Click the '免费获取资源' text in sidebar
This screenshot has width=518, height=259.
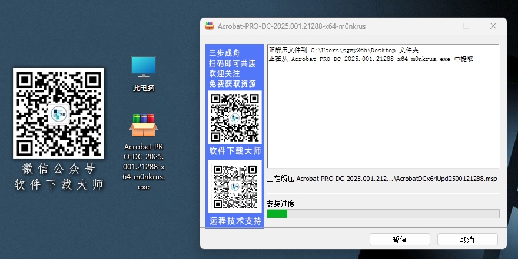pyautogui.click(x=233, y=84)
